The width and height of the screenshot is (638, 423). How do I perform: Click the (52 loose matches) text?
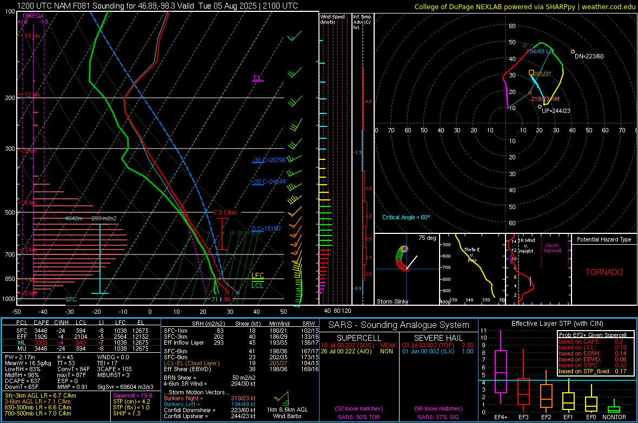click(x=359, y=408)
